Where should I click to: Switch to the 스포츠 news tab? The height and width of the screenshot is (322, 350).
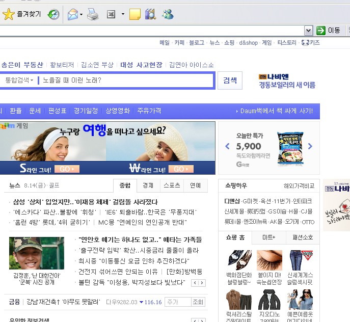point(172,185)
